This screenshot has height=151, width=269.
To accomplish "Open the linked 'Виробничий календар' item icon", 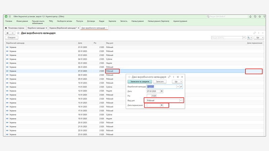I will [181, 86].
